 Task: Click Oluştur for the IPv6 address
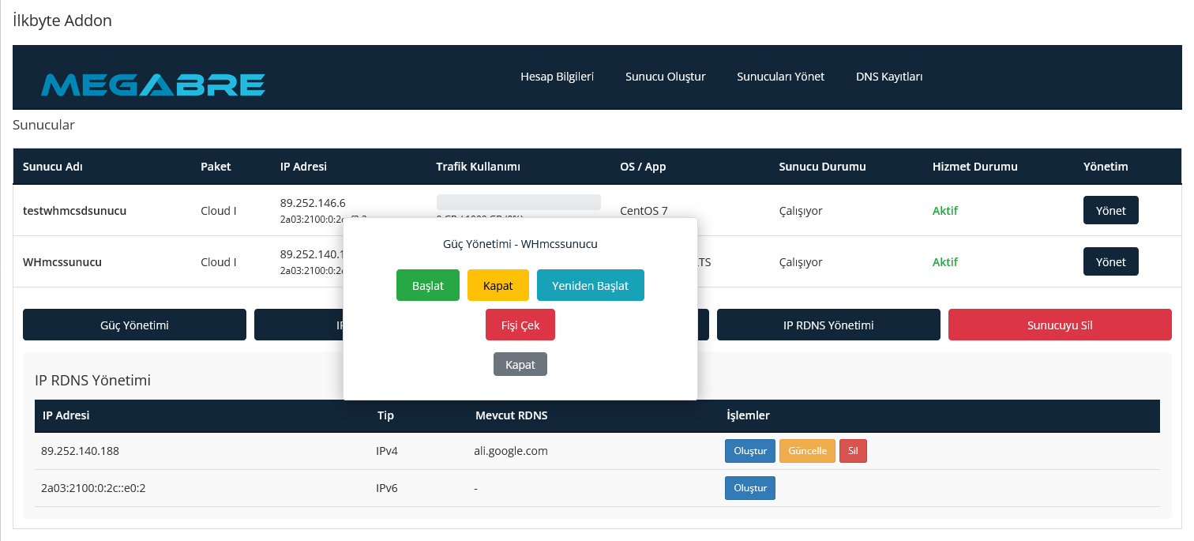(750, 488)
